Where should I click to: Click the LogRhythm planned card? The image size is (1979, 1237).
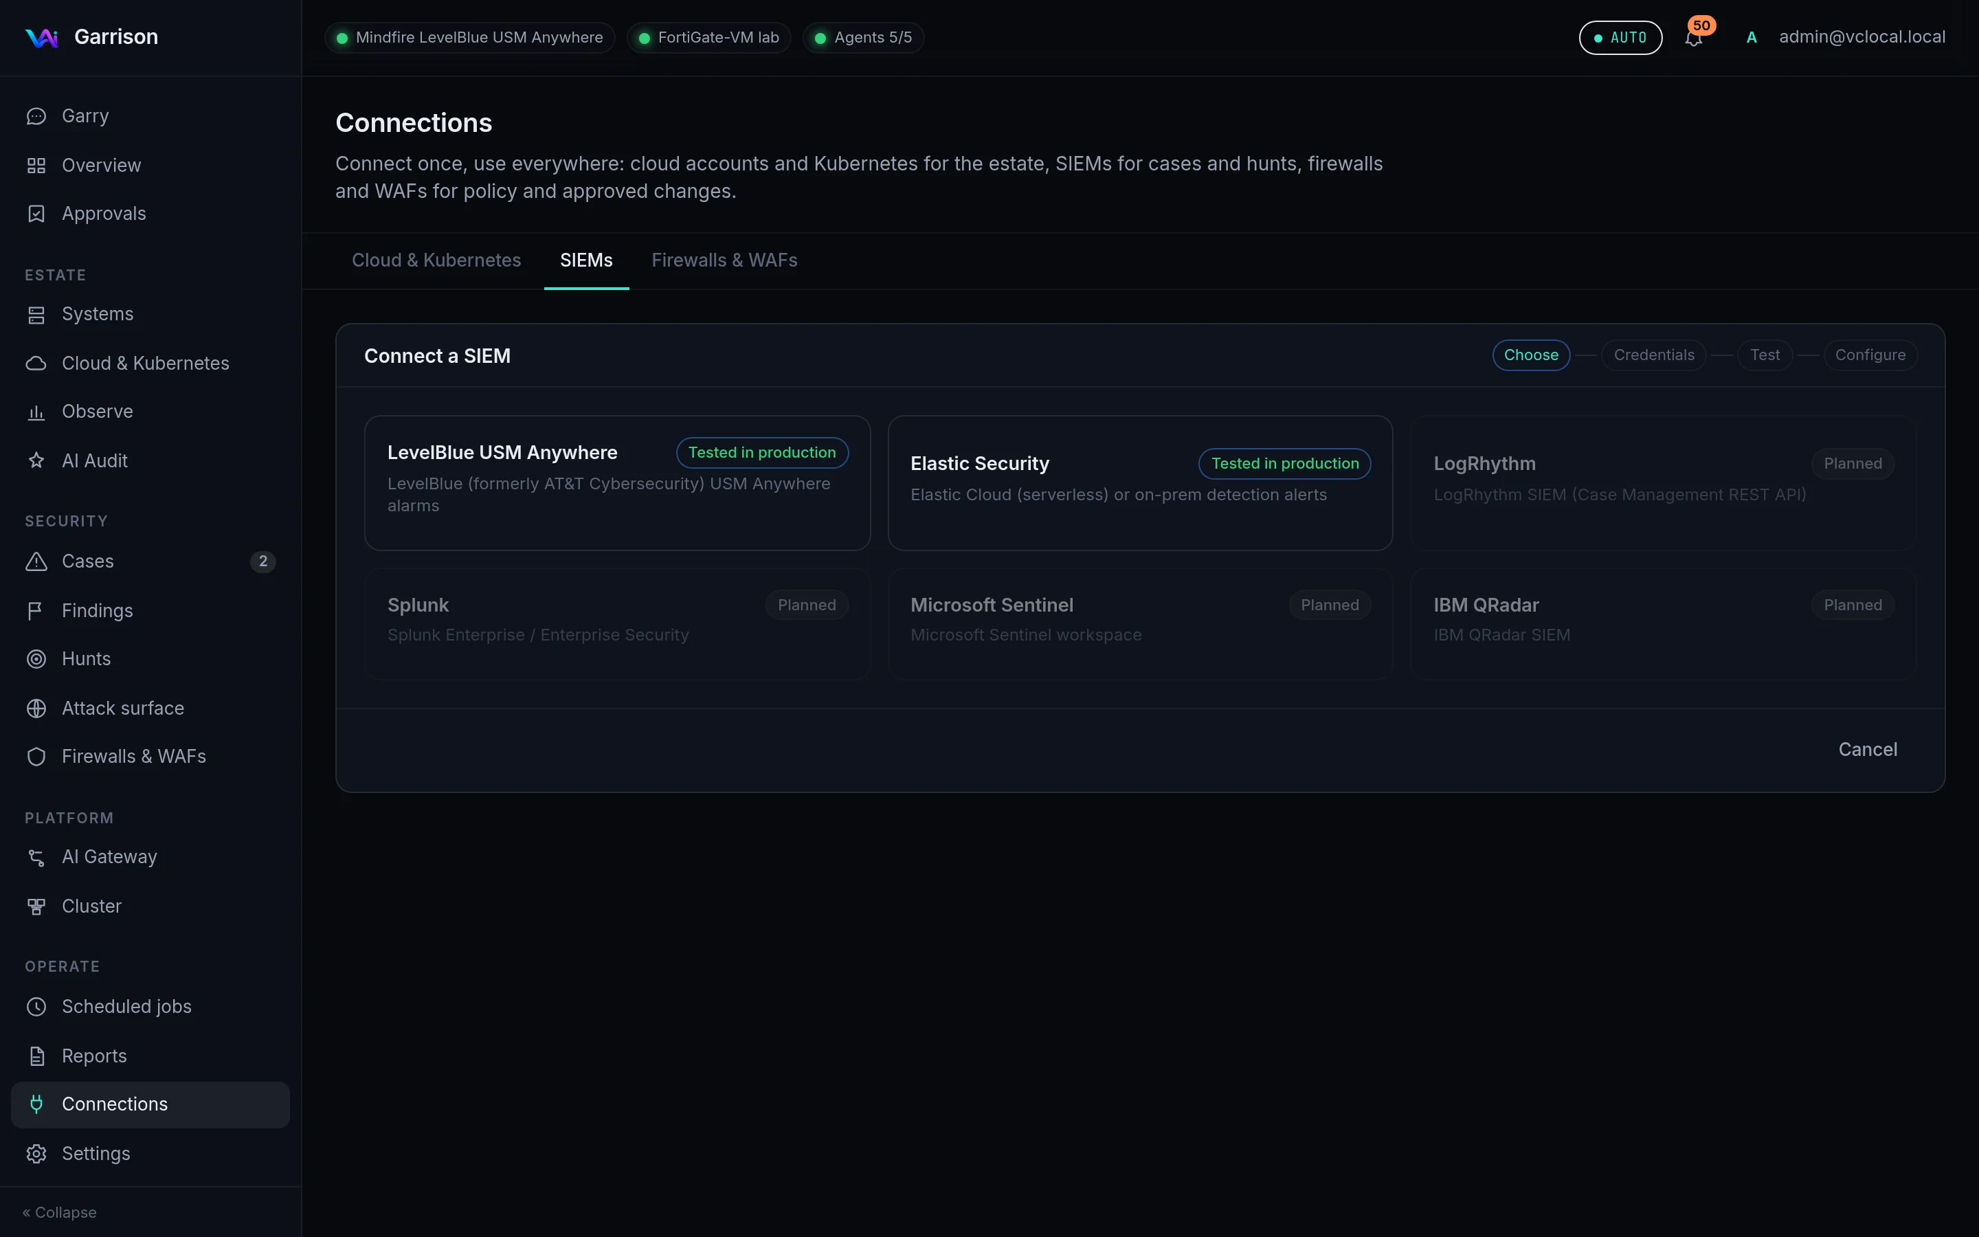pos(1664,482)
